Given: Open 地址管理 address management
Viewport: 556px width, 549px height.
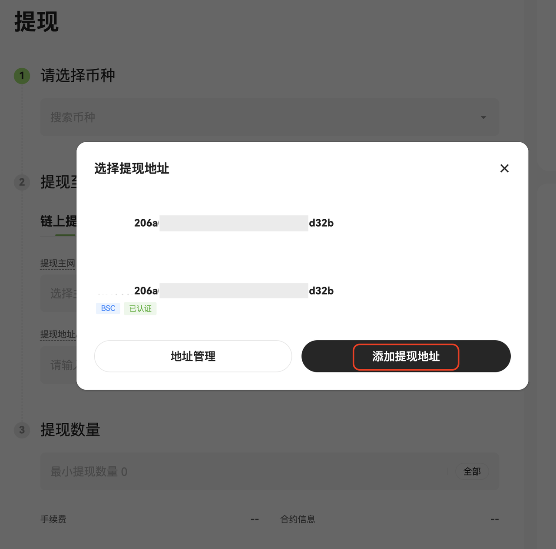Looking at the screenshot, I should (x=193, y=356).
